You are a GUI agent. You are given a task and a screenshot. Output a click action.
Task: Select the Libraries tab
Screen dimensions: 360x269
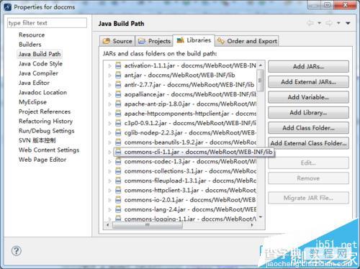[x=194, y=40]
